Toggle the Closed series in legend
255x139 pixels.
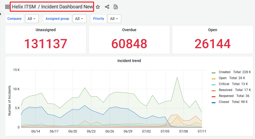224,102
